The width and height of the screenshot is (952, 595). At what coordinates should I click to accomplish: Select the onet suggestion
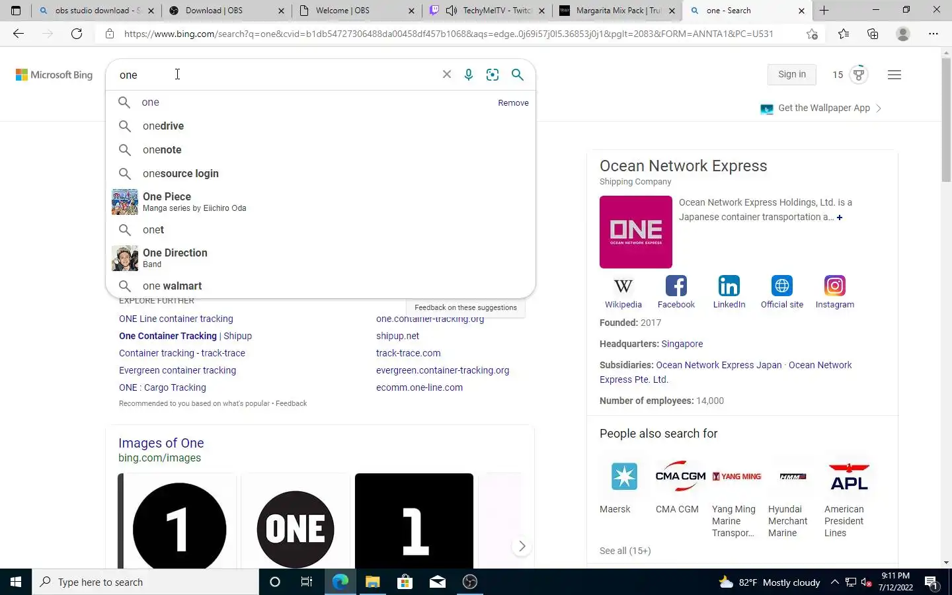point(321,229)
